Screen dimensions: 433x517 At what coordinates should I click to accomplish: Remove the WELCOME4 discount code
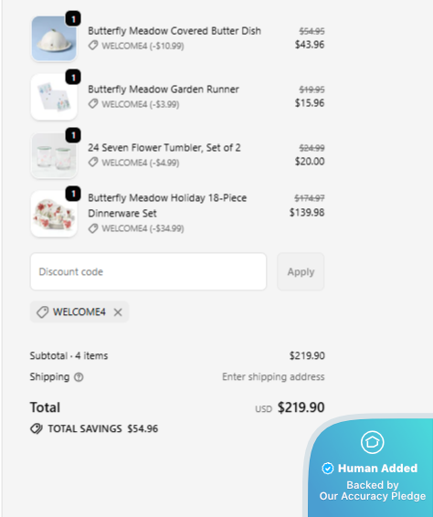(x=118, y=312)
